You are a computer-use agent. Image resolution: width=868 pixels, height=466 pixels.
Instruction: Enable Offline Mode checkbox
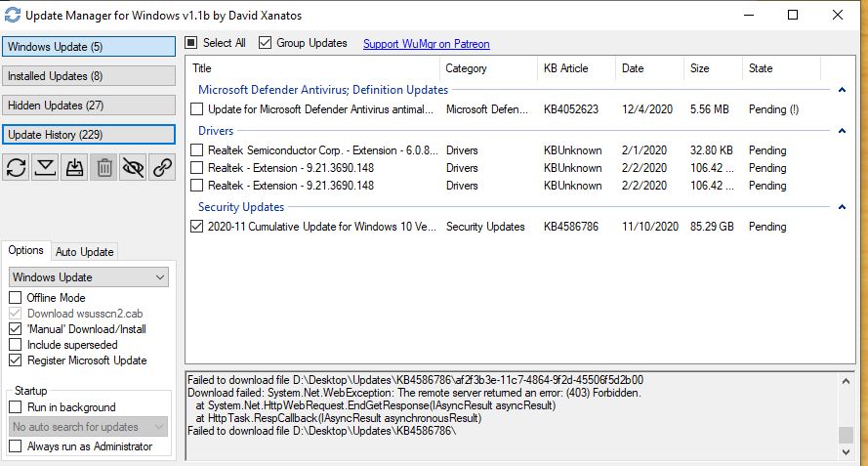click(x=16, y=298)
